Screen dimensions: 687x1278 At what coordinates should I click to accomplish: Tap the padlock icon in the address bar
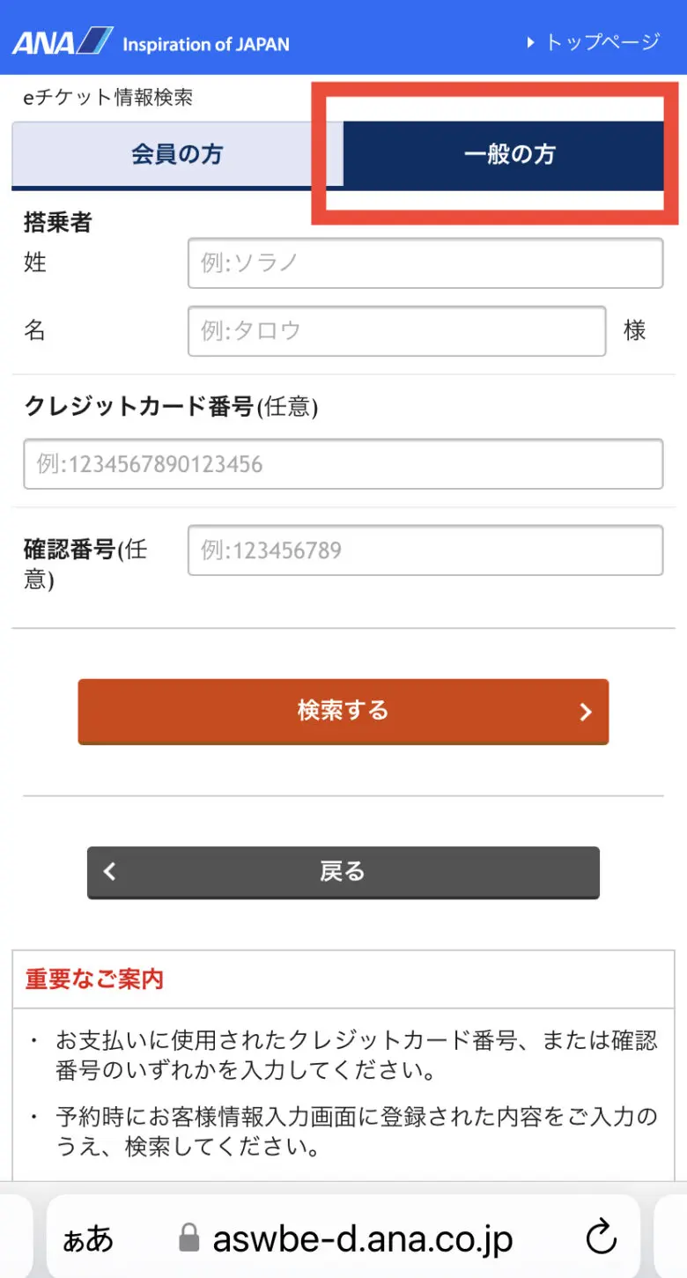(188, 1237)
